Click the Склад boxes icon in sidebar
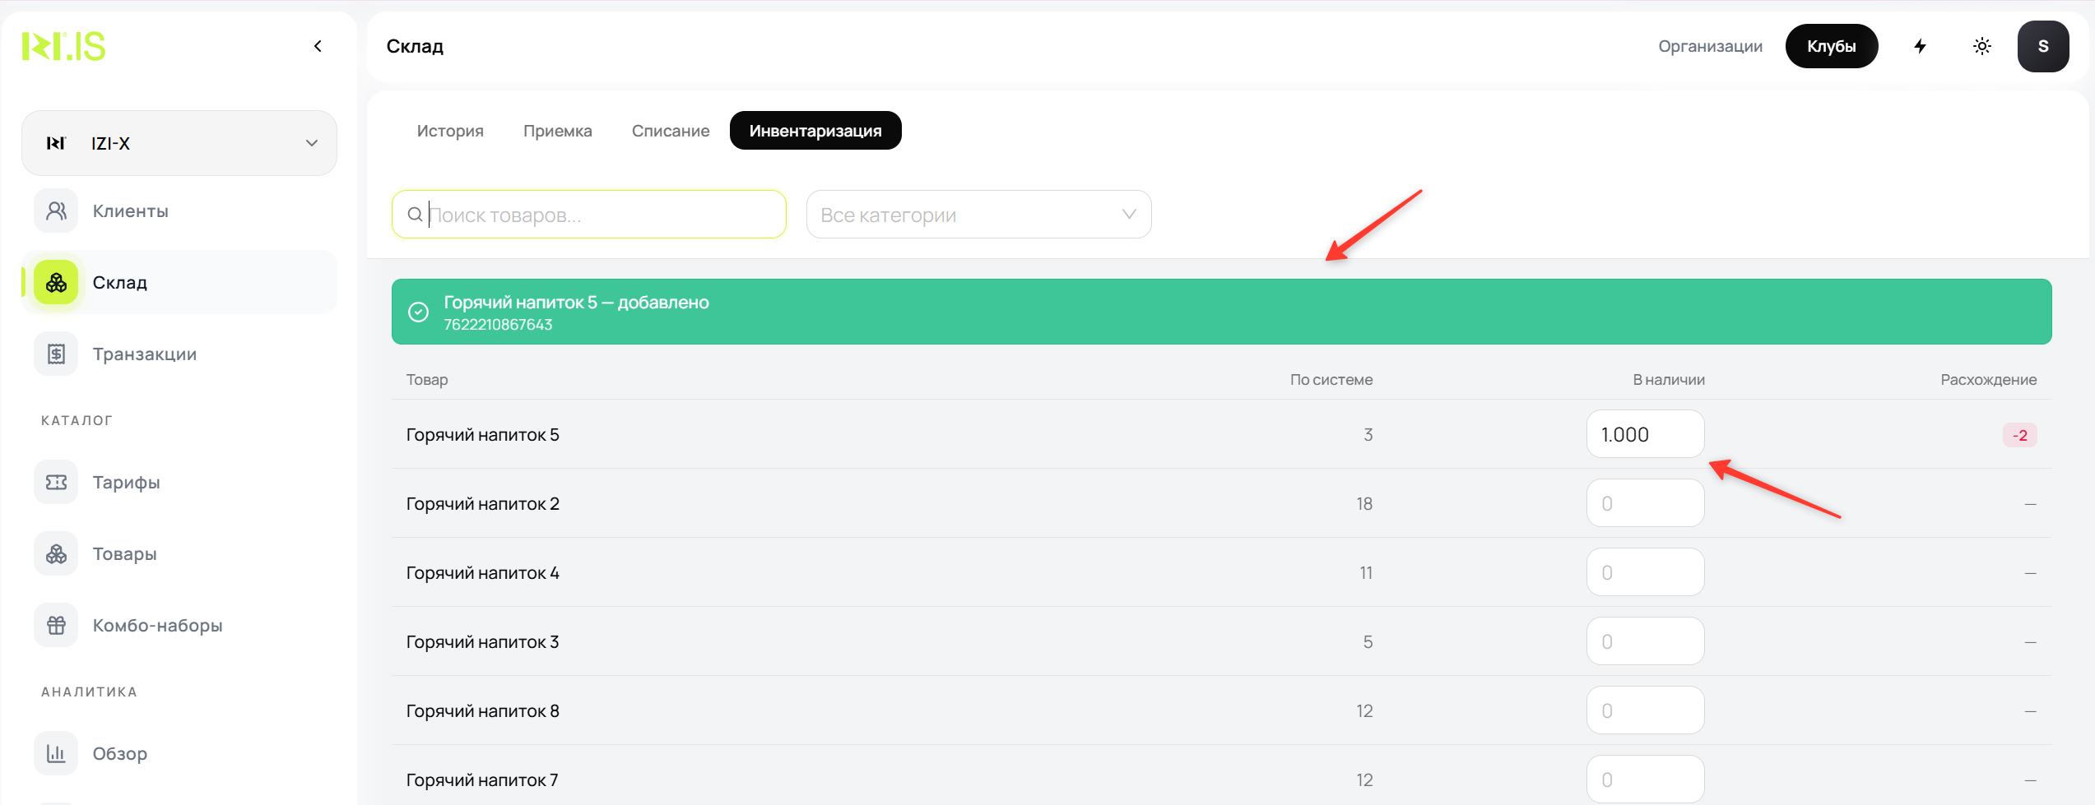The width and height of the screenshot is (2095, 805). 56,283
